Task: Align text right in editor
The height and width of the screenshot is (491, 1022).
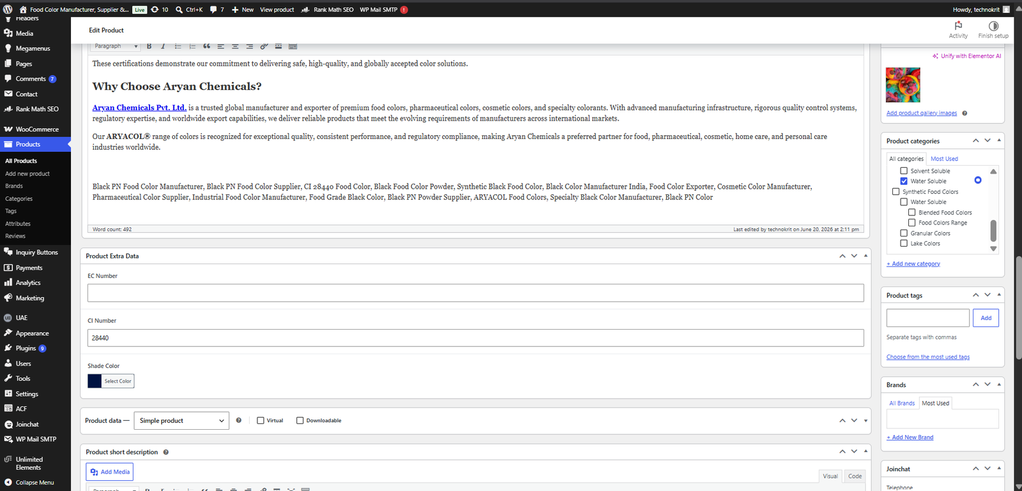Action: 249,46
